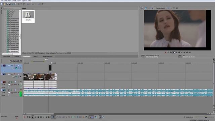This screenshot has width=215, height=121.
Task: Open the Insert menu
Action: click(x=14, y=1)
